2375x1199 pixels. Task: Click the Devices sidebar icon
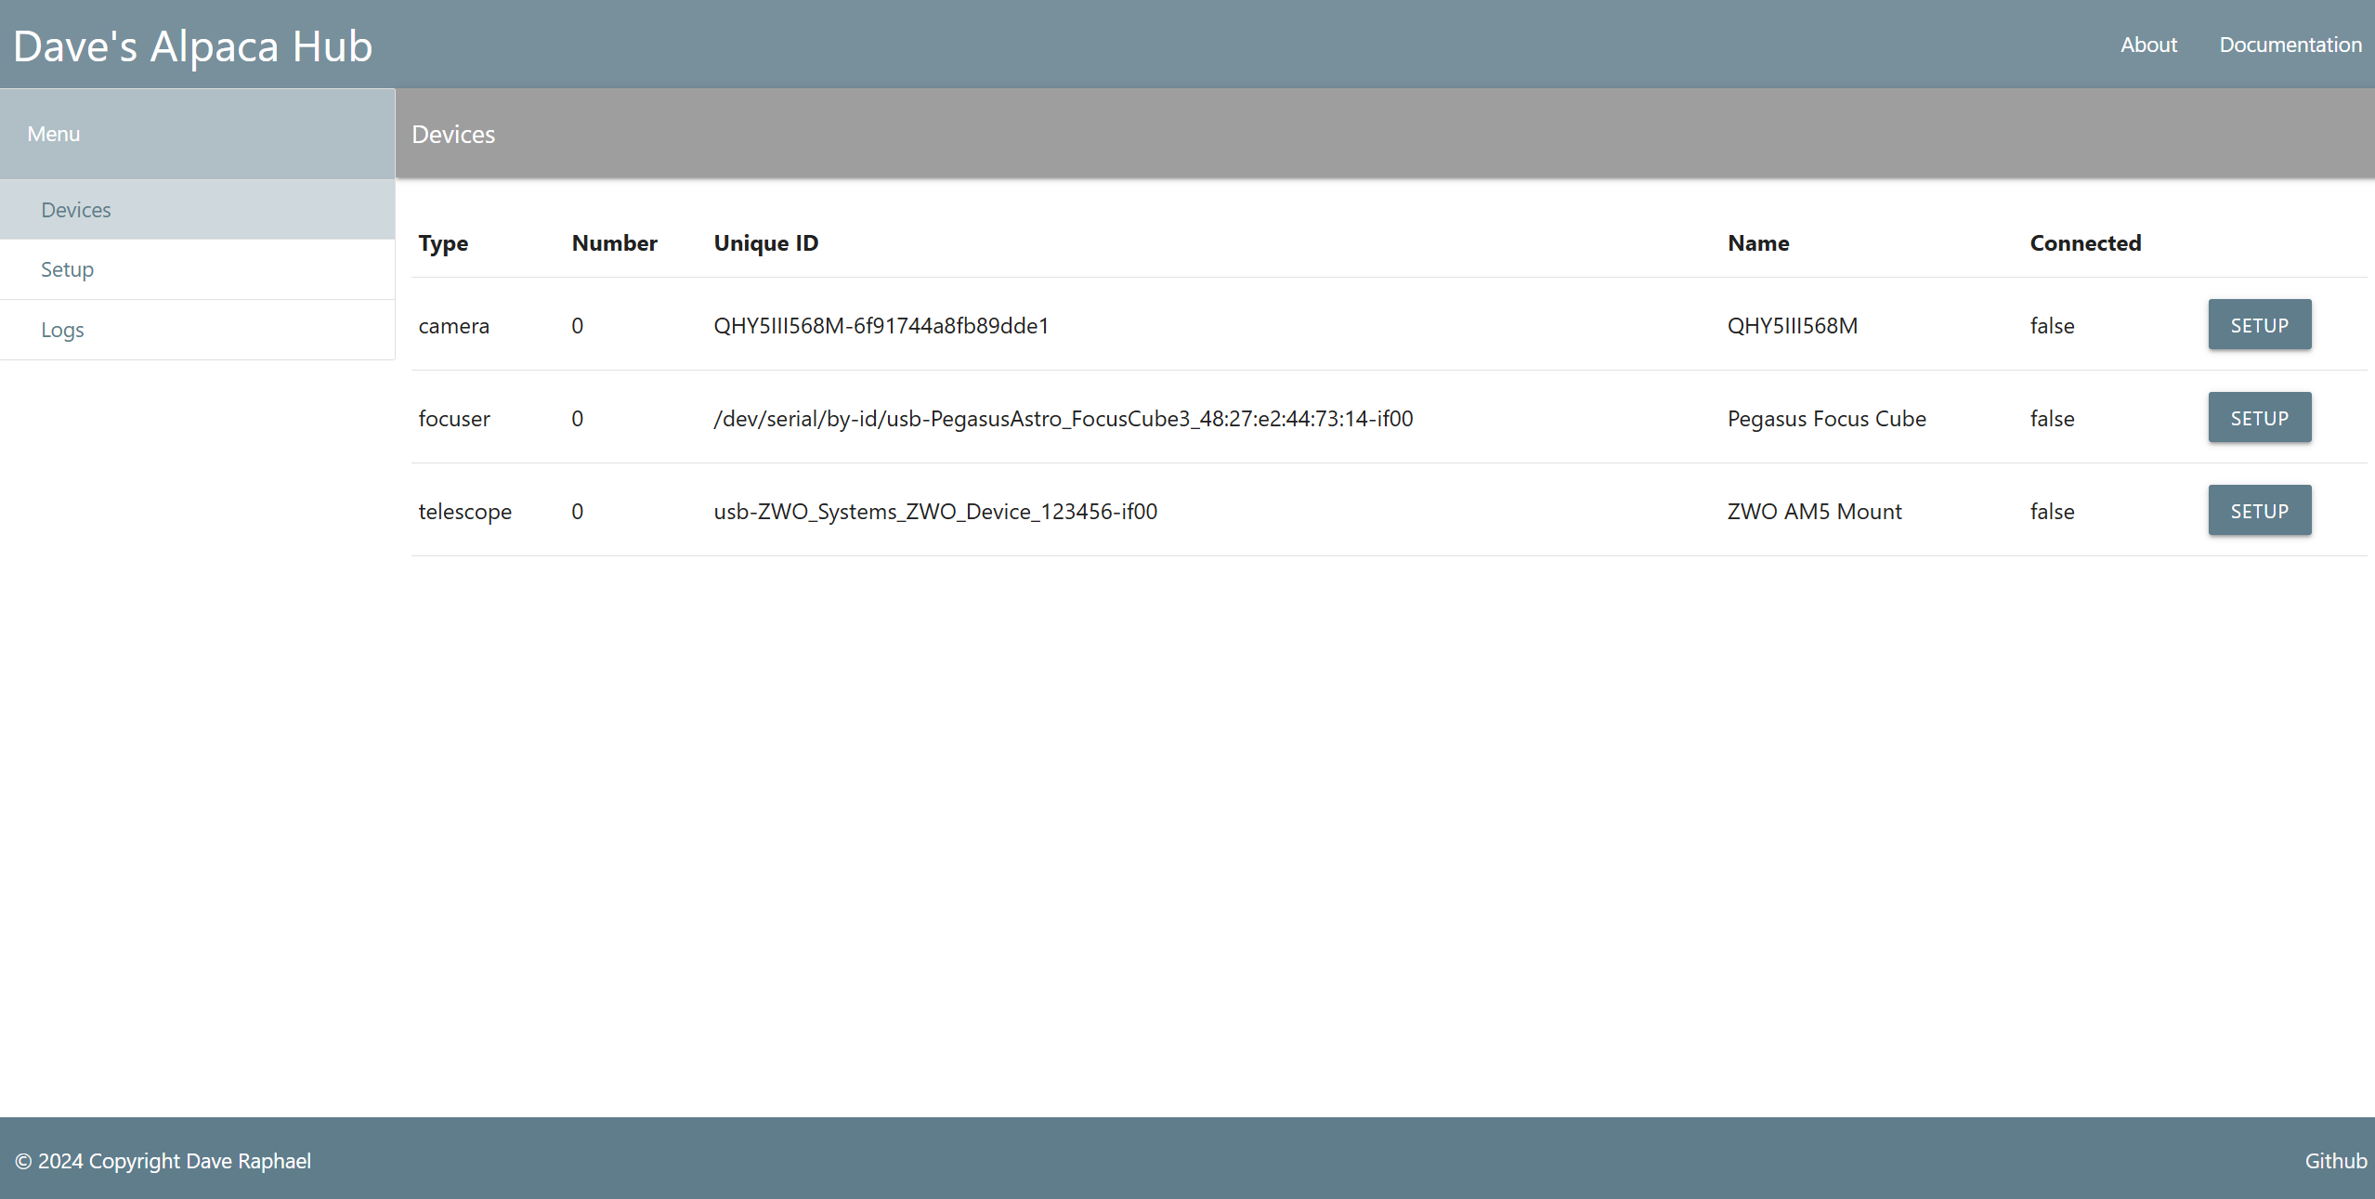pyautogui.click(x=75, y=208)
